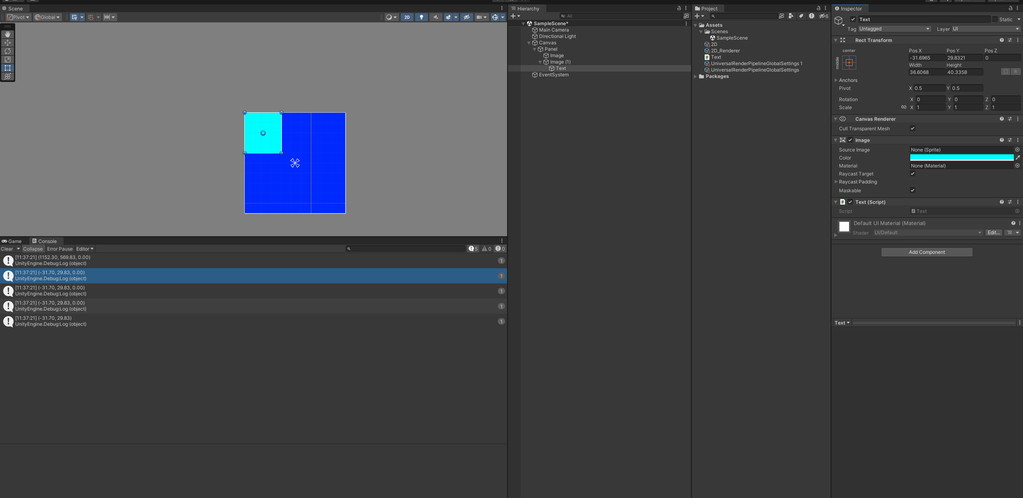Open the Pivot handle position dropdown
The width and height of the screenshot is (1023, 498).
pos(18,17)
